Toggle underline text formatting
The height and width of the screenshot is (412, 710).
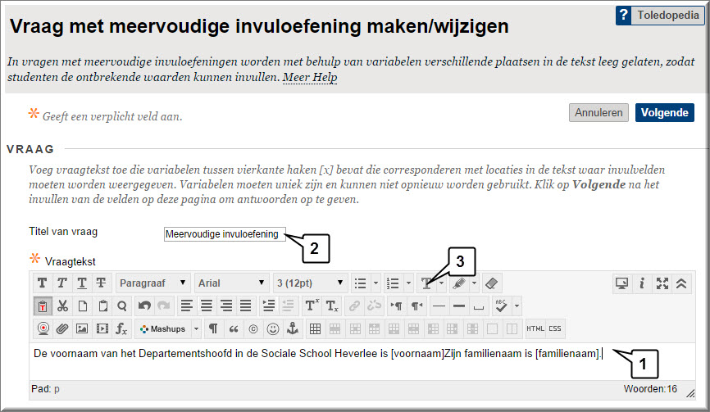[81, 283]
